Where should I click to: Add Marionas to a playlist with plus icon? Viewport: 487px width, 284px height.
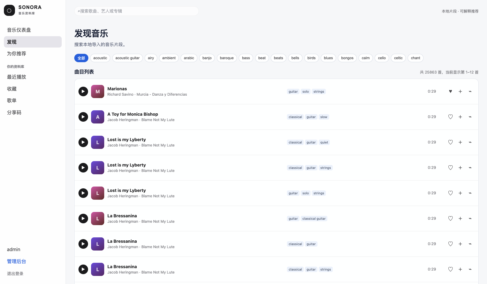coord(460,91)
